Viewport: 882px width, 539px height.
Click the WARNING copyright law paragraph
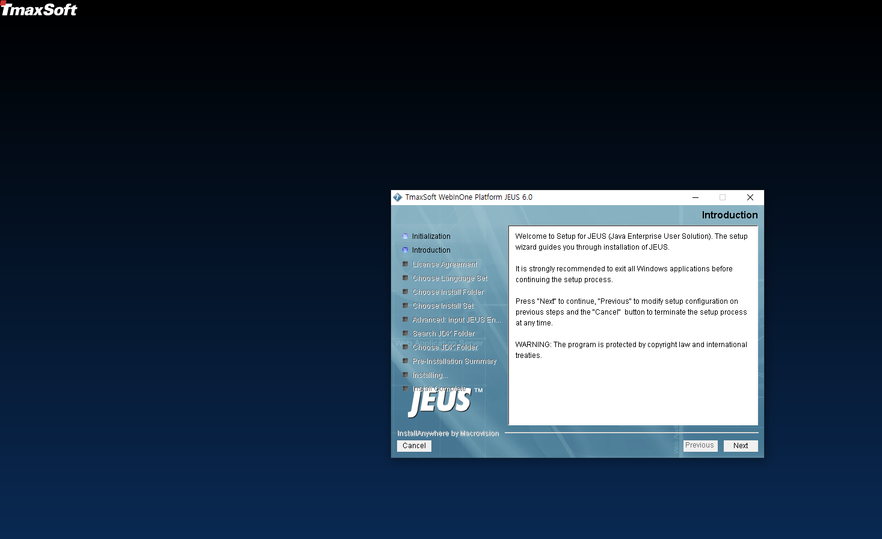[631, 350]
